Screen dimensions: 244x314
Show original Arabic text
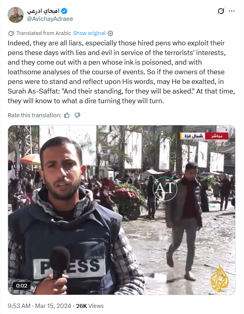[x=89, y=33]
